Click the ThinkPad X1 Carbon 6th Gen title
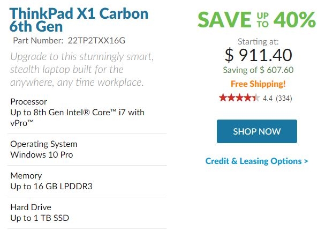The height and width of the screenshot is (230, 333). [79, 20]
